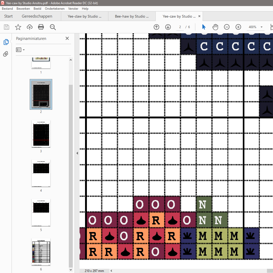Collapse the left navigation pane arrow
273x273 pixels.
[77, 153]
